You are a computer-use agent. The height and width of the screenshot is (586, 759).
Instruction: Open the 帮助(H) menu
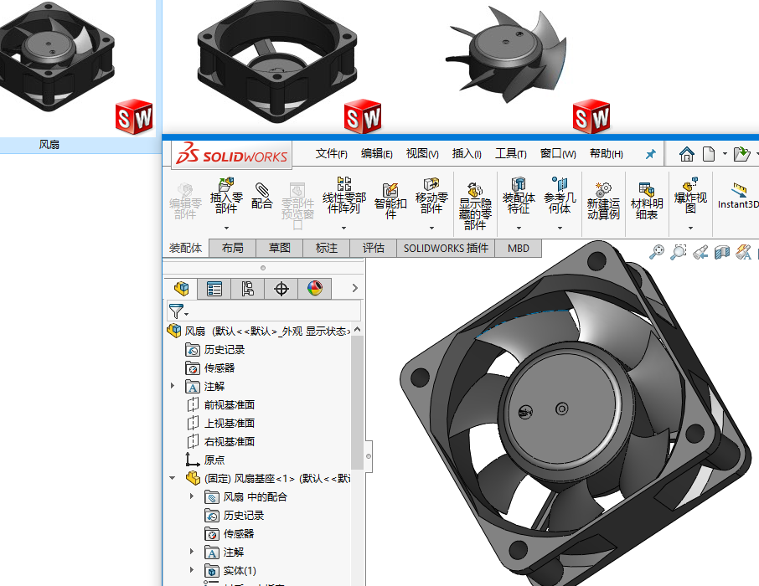[x=606, y=154]
